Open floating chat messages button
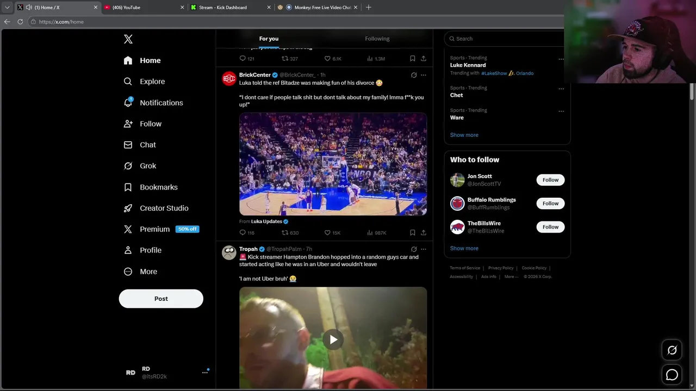696x391 pixels. click(x=672, y=375)
